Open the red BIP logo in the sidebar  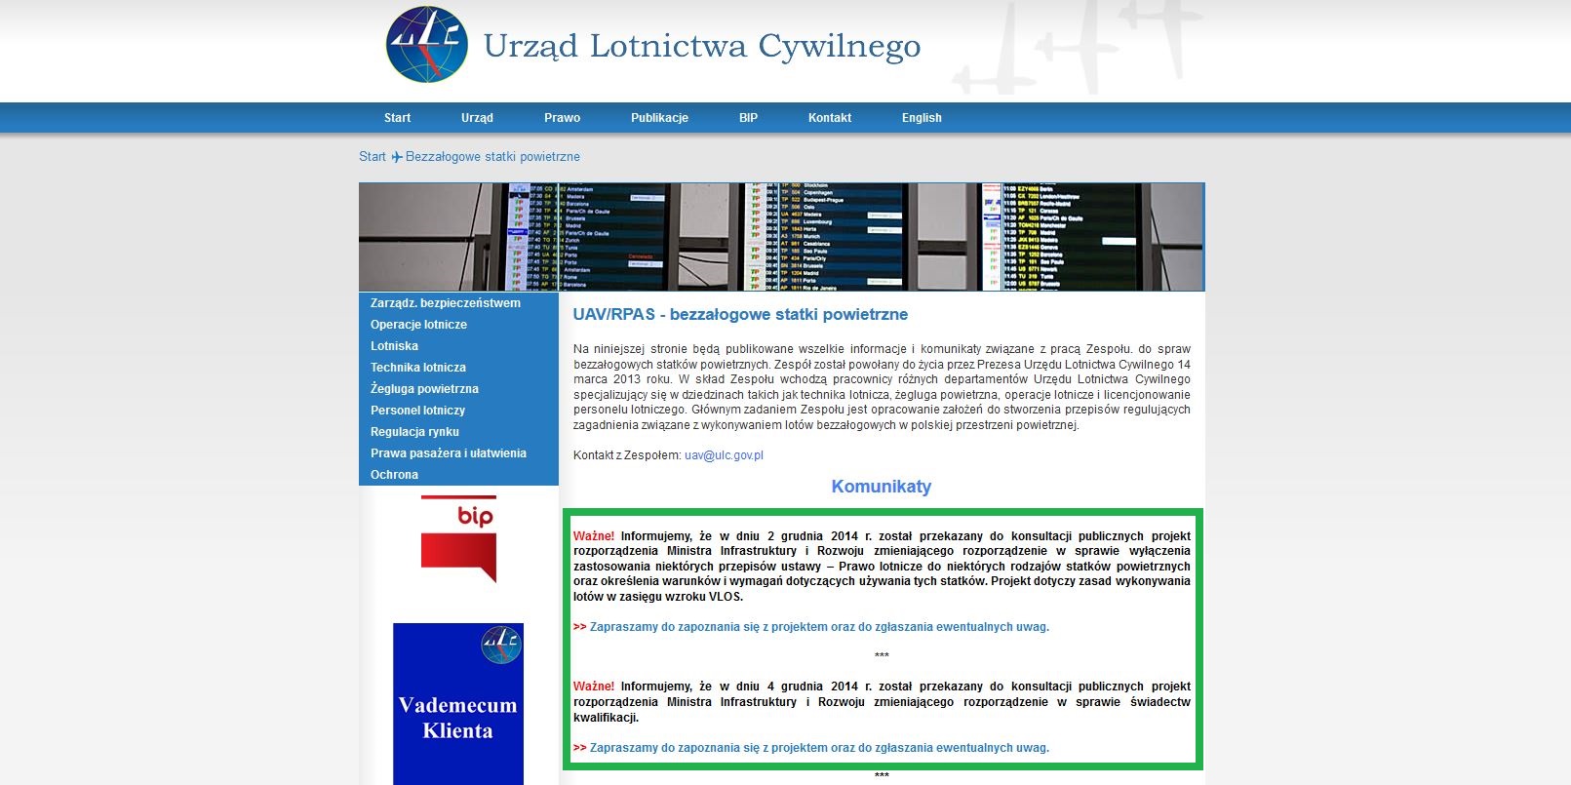(458, 539)
